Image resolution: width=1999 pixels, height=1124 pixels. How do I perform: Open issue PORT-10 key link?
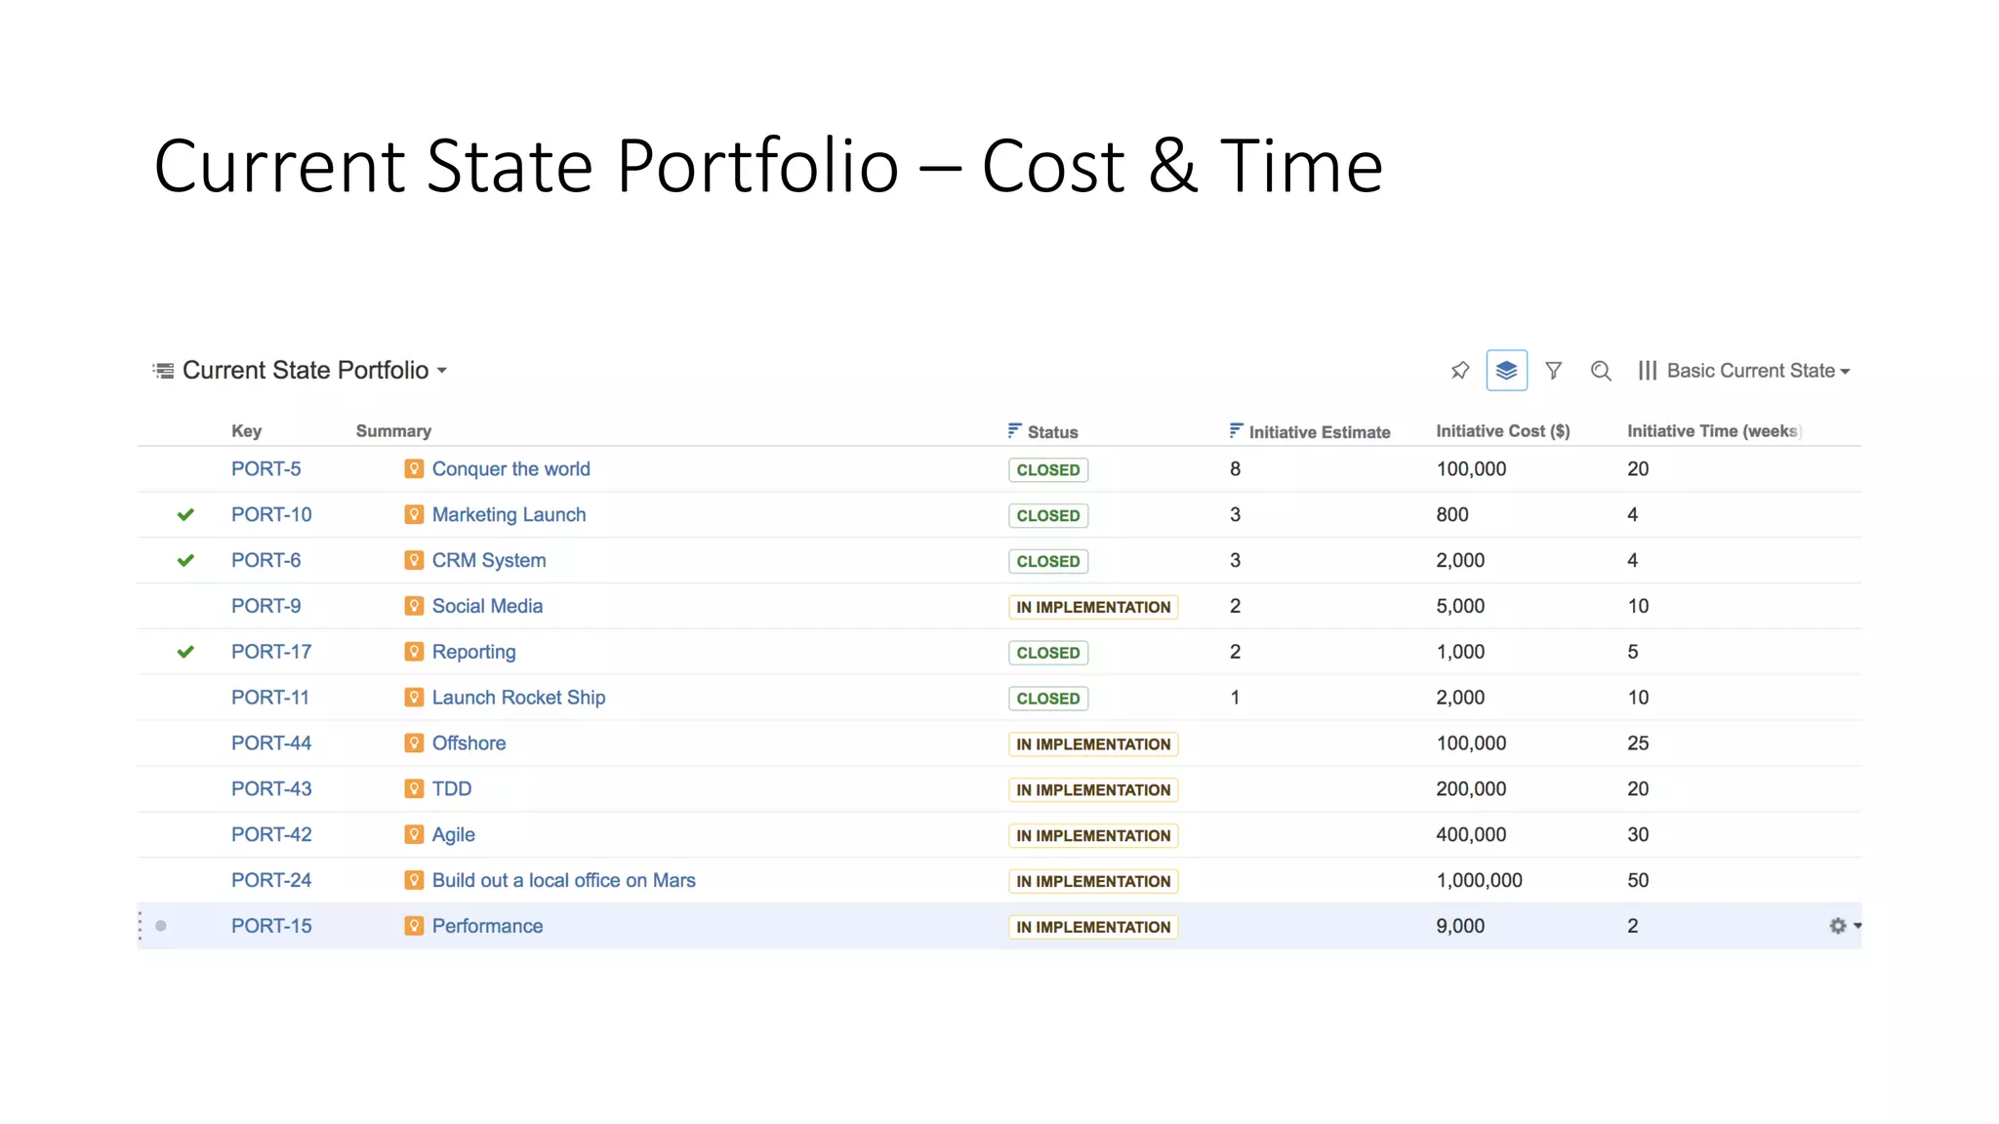[x=271, y=515]
